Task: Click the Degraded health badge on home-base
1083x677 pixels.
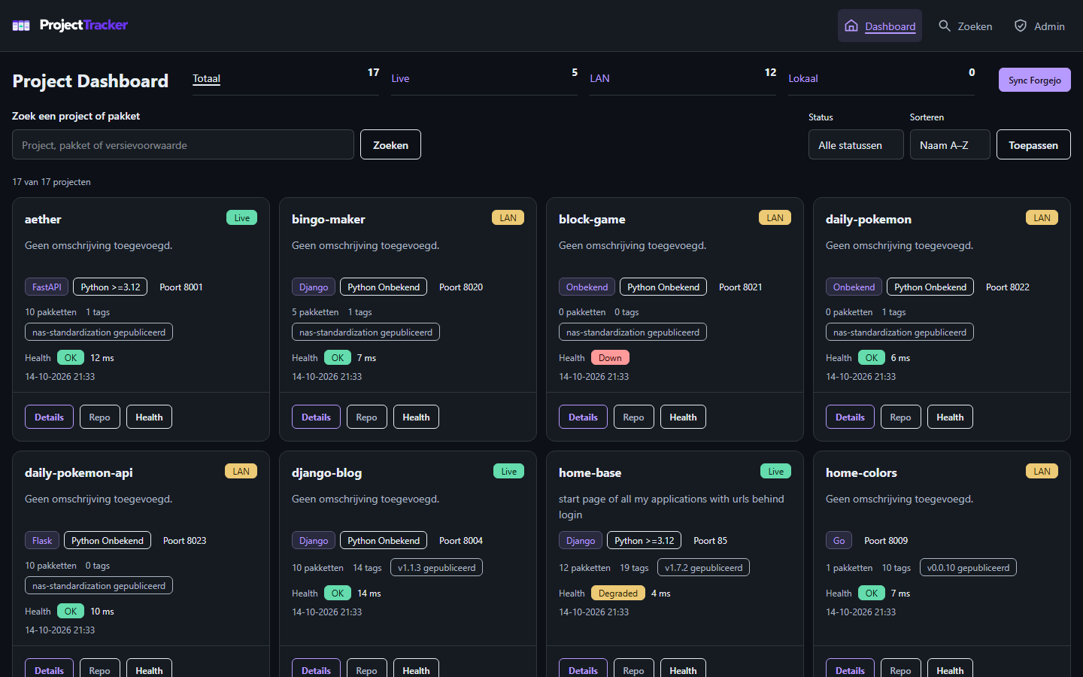Action: [618, 593]
